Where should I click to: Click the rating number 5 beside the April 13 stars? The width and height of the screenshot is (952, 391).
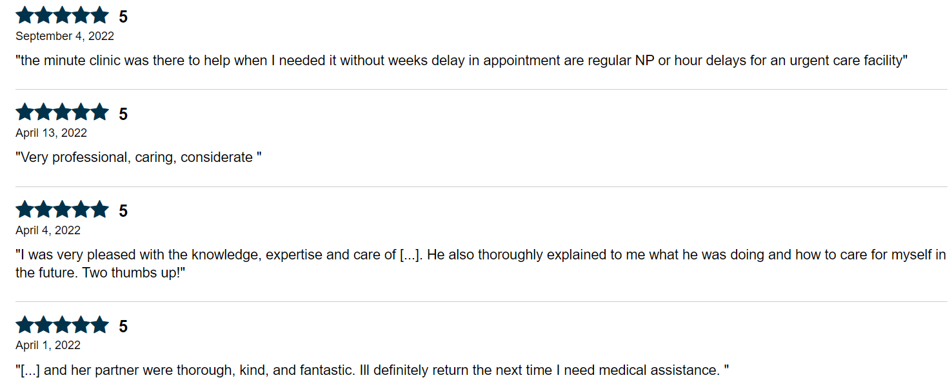123,114
